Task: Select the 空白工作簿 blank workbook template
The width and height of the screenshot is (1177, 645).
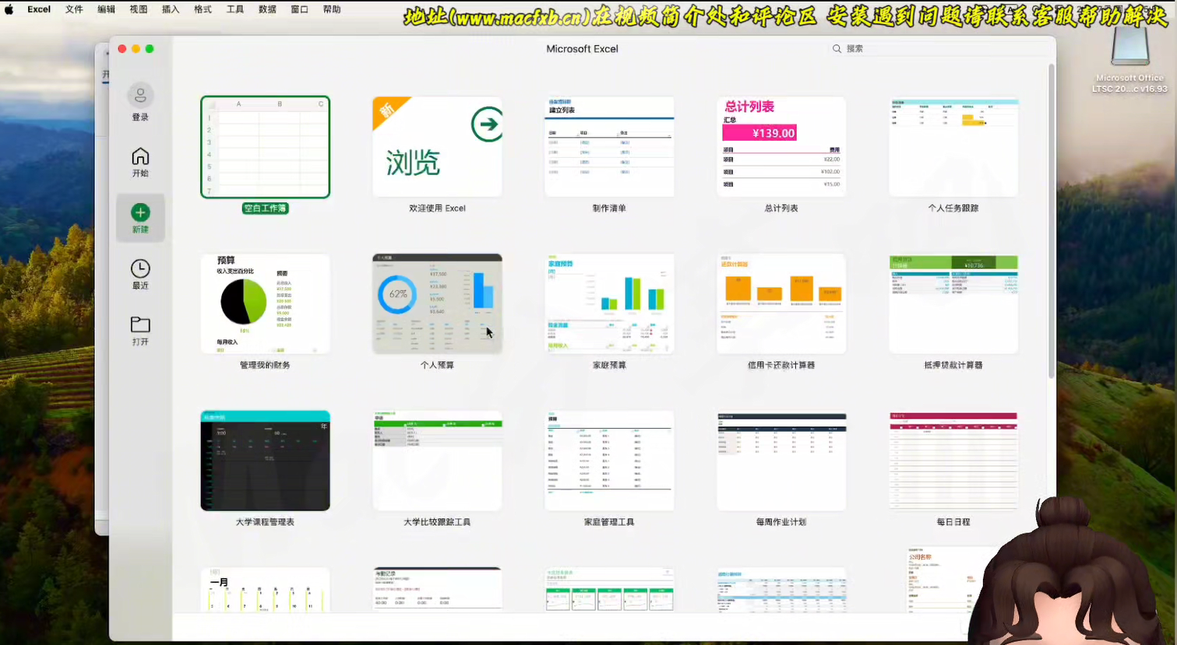Action: point(265,147)
